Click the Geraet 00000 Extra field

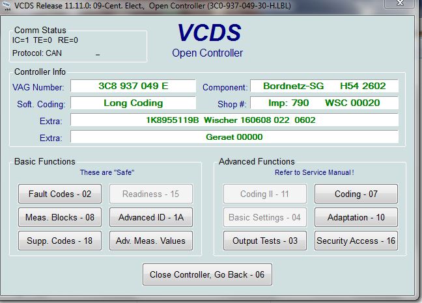coord(234,137)
